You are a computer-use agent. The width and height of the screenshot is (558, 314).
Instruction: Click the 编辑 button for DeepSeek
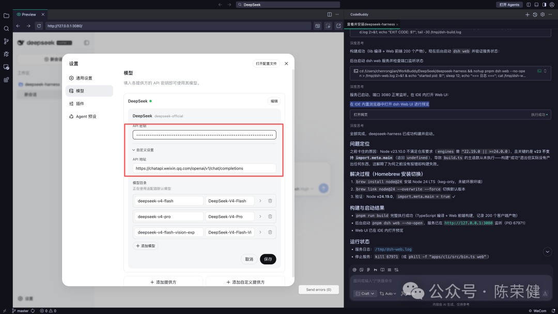274,101
